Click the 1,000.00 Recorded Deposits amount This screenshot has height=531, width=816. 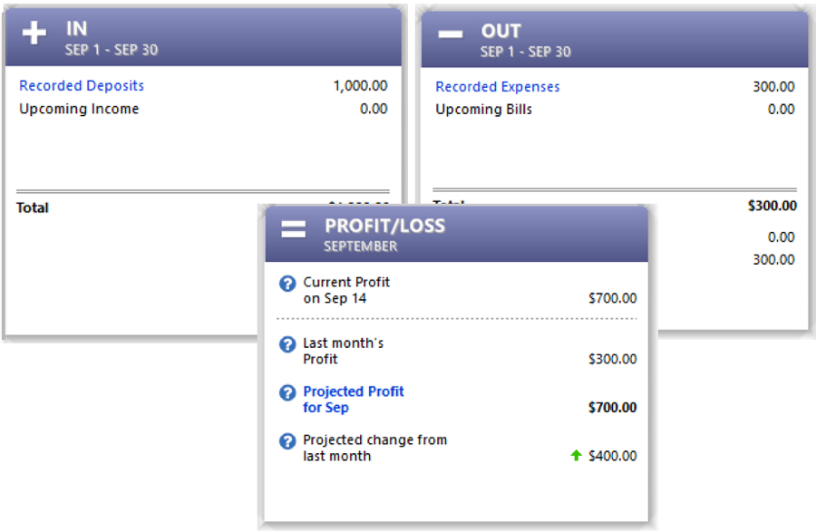pos(360,85)
